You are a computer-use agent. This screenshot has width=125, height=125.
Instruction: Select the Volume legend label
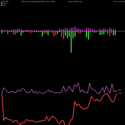tap(5, 3)
